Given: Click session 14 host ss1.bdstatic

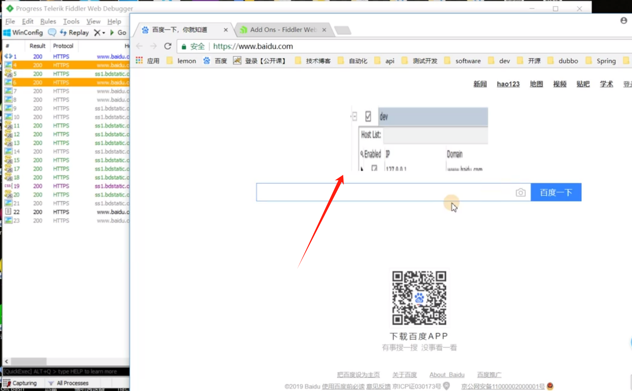Looking at the screenshot, I should [112, 151].
